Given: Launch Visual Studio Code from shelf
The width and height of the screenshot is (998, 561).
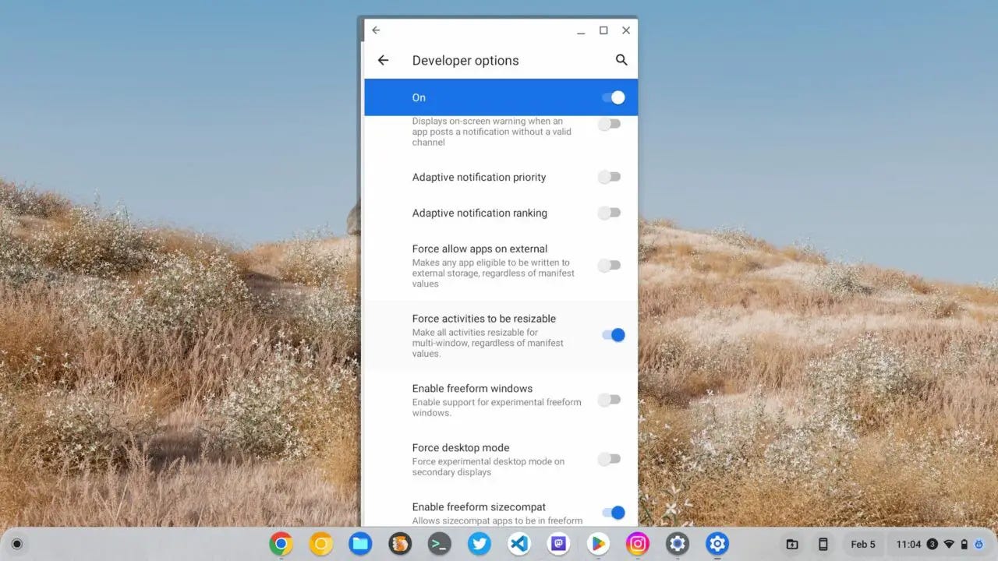Looking at the screenshot, I should 519,544.
